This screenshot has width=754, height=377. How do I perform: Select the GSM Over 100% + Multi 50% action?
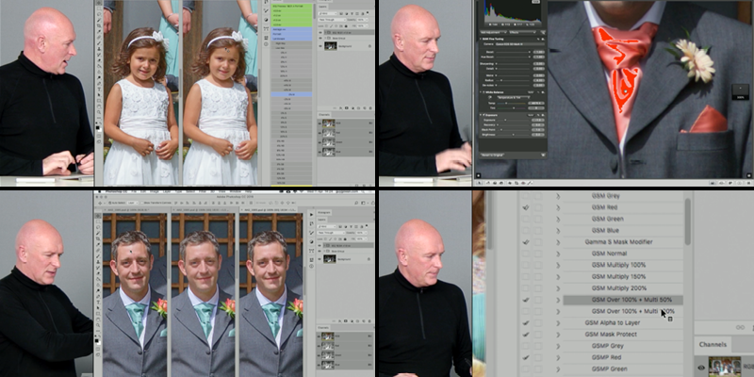coord(622,299)
